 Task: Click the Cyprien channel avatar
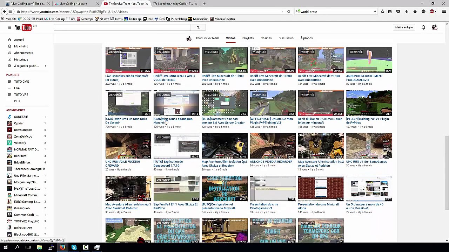pos(9,123)
